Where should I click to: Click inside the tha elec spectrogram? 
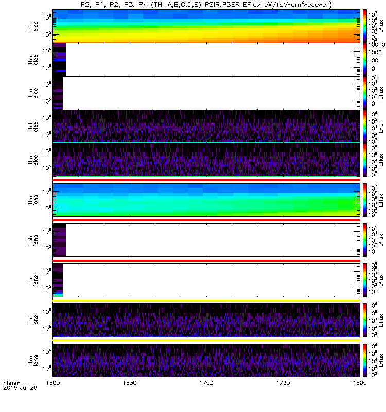coord(206,26)
